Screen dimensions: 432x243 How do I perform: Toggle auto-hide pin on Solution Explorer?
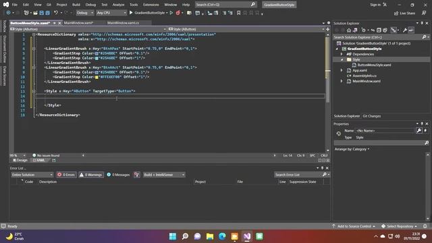pyautogui.click(x=422, y=23)
